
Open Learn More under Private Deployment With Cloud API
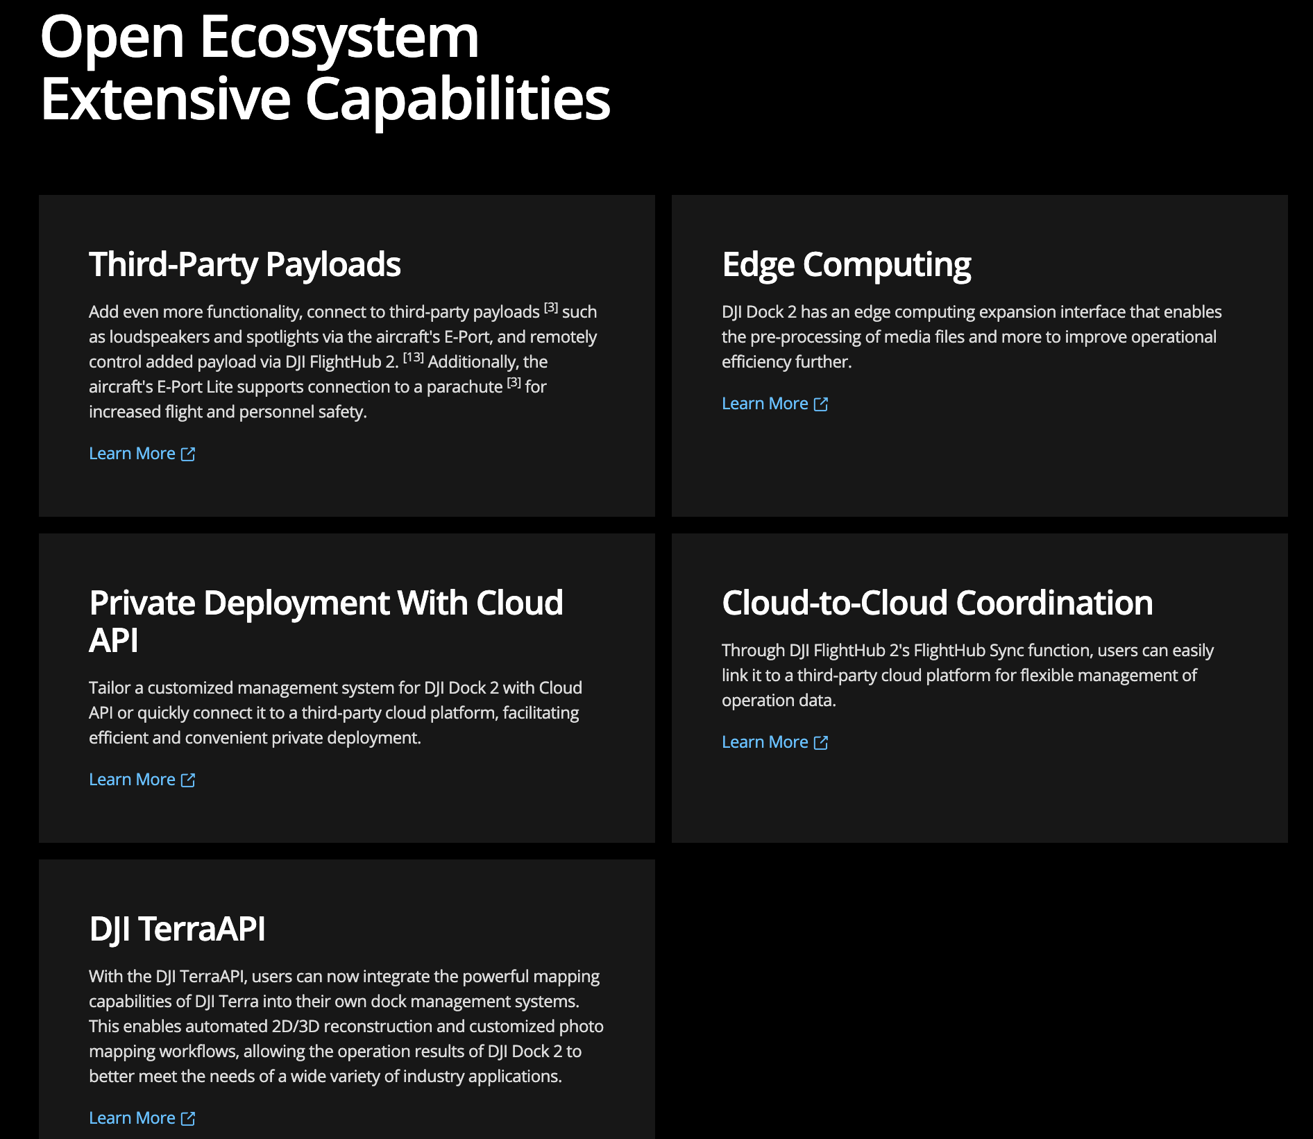142,780
